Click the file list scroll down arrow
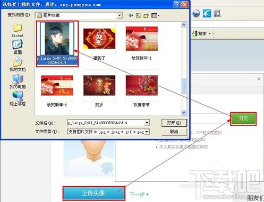264x202 pixels. click(184, 112)
